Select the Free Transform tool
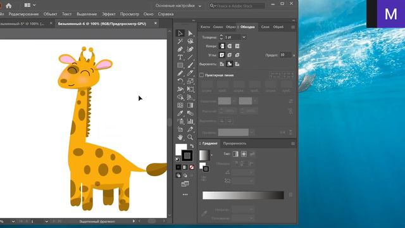The width and height of the screenshot is (405, 228). tap(190, 89)
